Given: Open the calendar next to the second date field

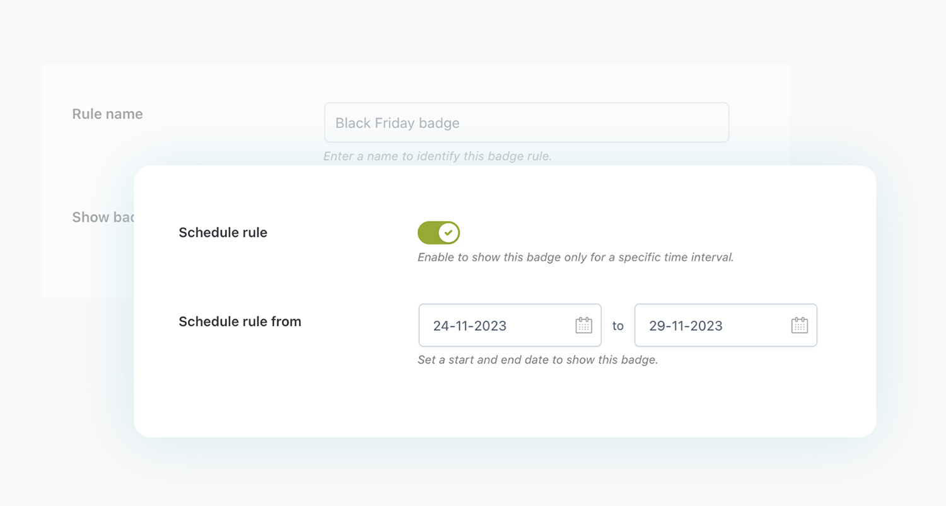Looking at the screenshot, I should pos(799,325).
